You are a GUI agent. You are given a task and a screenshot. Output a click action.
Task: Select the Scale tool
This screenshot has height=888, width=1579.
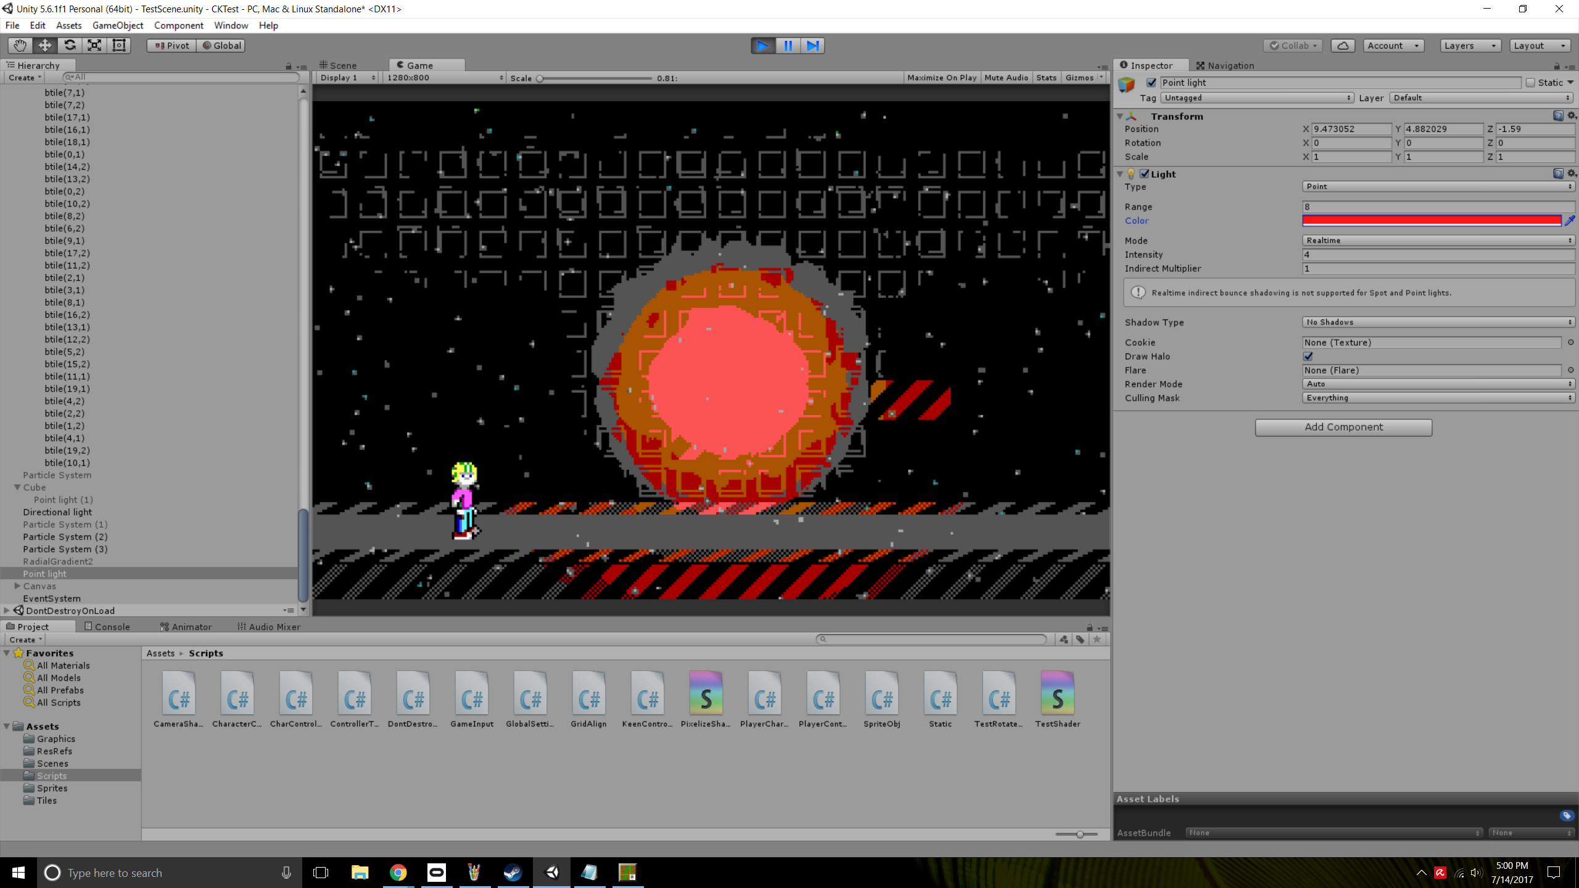tap(94, 46)
